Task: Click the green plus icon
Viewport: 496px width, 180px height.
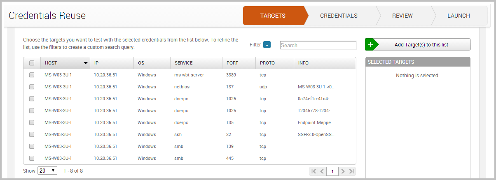Action: click(370, 45)
